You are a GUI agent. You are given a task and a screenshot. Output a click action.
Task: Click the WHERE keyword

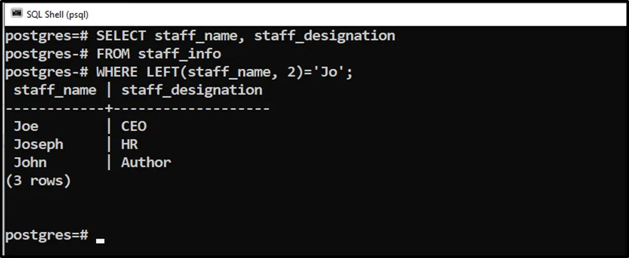tap(116, 72)
